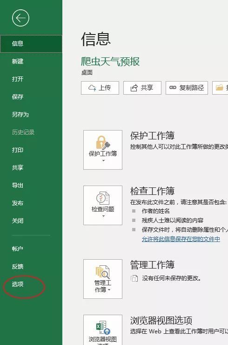Open the 打印 page
This screenshot has width=228, height=345.
point(31,150)
